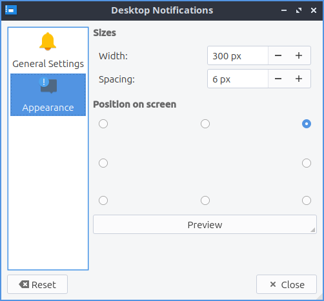Increase Width with the plus button

[x=299, y=55]
